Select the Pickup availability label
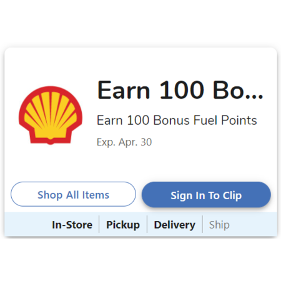The height and width of the screenshot is (281, 281). pyautogui.click(x=123, y=225)
